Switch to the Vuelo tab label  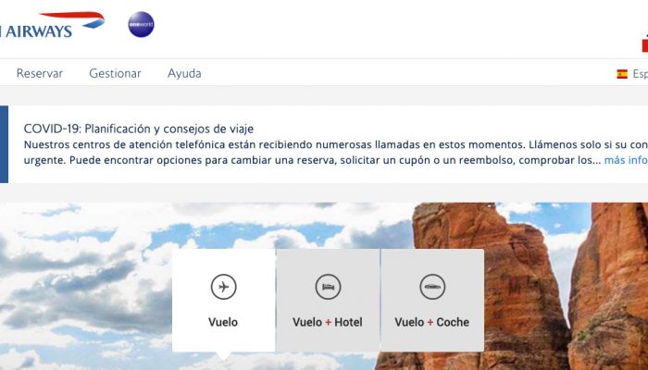click(223, 322)
